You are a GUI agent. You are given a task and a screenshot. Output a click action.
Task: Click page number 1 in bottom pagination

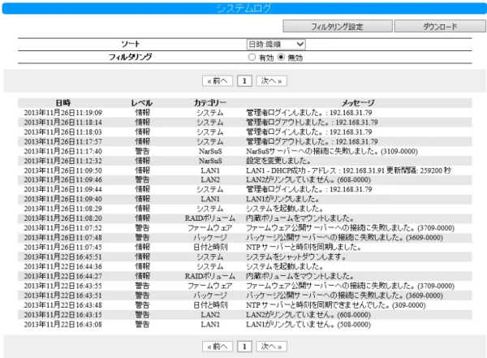tap(243, 346)
